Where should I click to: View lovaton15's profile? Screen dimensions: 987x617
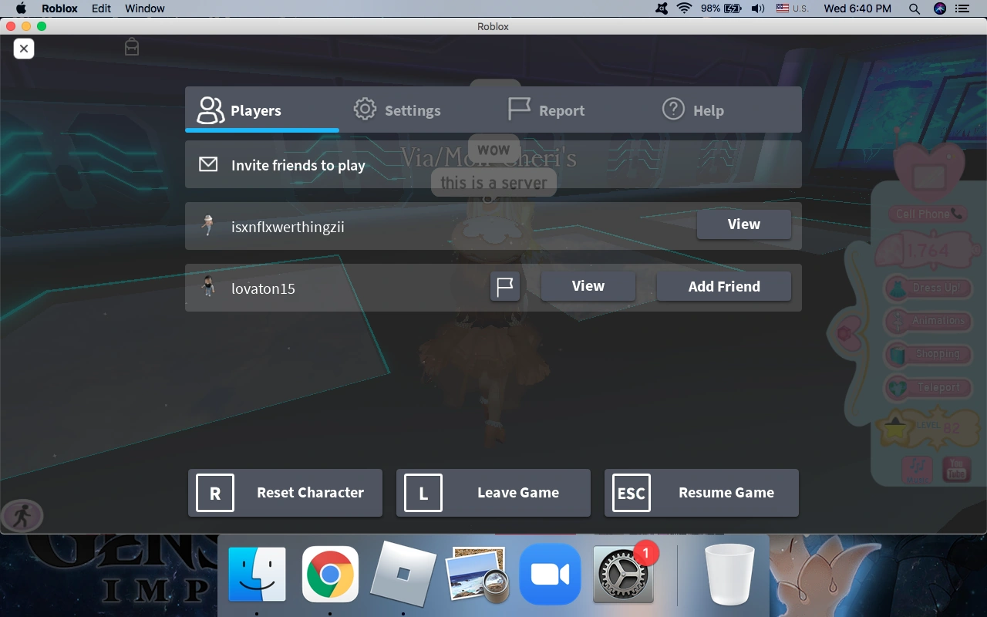[588, 286]
